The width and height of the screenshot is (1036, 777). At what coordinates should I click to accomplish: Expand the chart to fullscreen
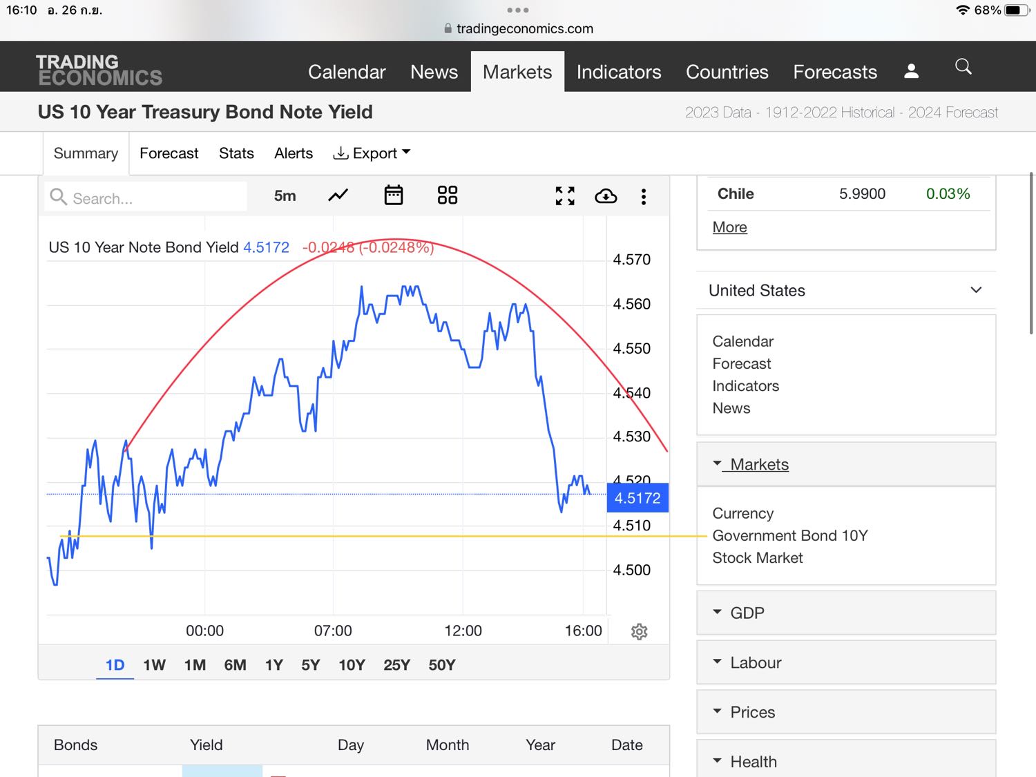565,196
